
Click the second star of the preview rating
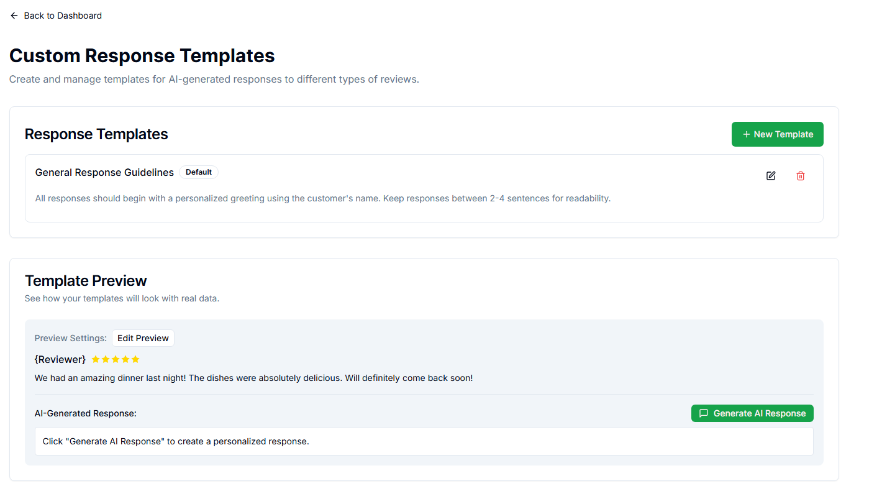[105, 359]
